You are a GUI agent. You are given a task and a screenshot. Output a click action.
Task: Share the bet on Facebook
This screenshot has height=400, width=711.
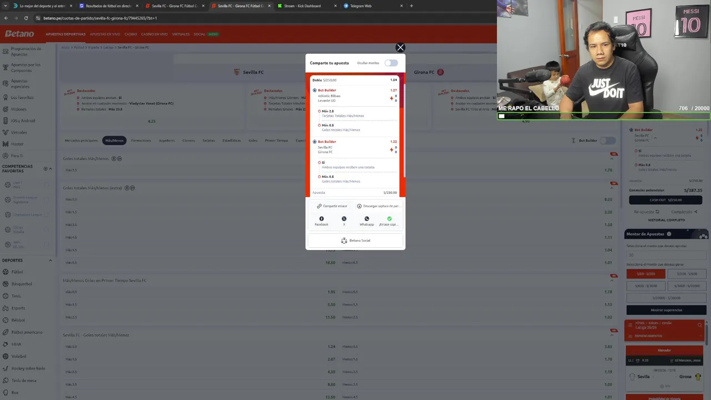[x=322, y=221]
